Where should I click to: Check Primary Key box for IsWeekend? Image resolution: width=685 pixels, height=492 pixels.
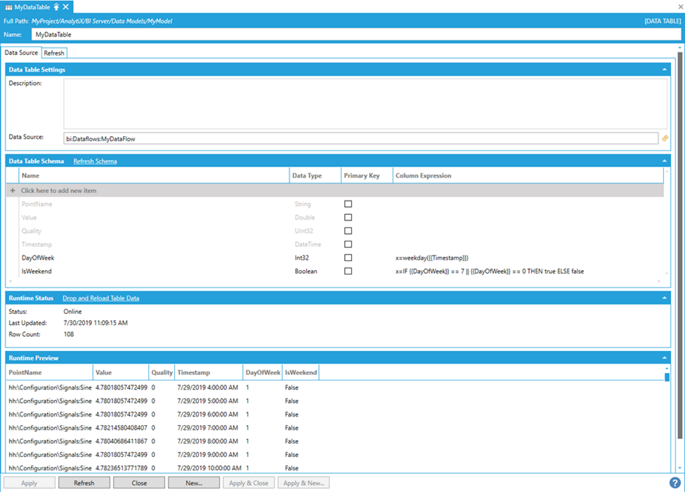[348, 271]
